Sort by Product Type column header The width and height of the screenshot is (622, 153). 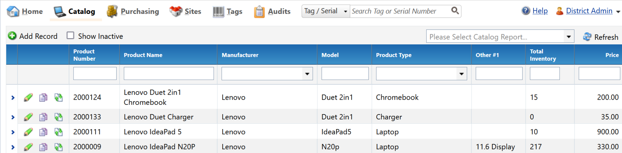394,55
